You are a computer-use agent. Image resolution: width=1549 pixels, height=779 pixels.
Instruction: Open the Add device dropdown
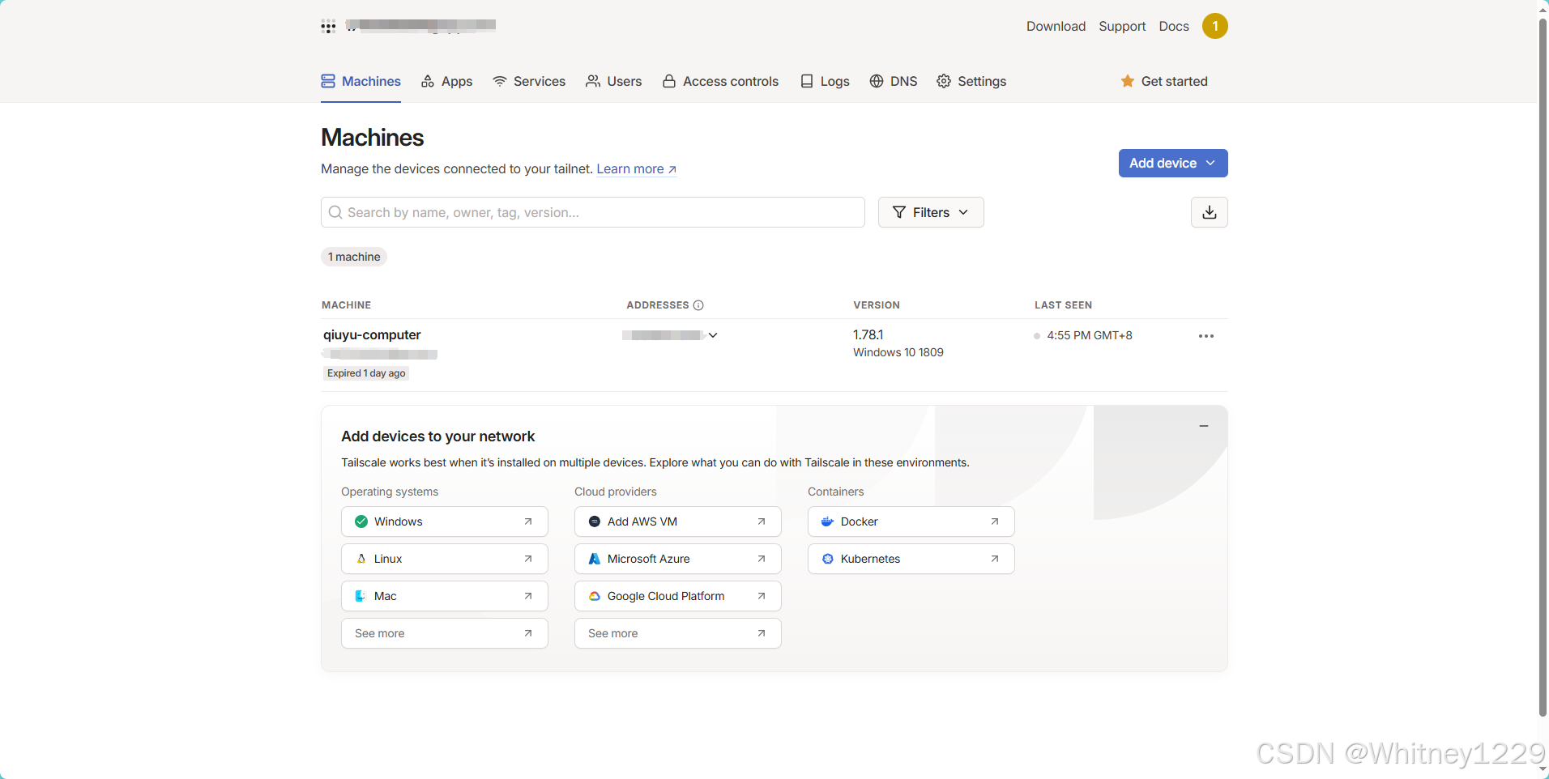1173,163
